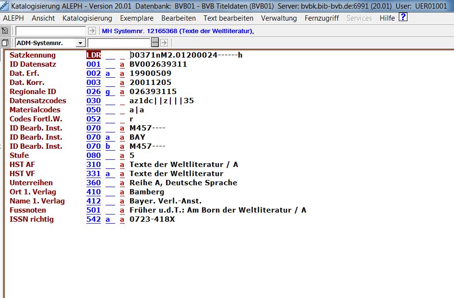454x298 pixels.
Task: Click the items icon beside ADM-Systemnr.
Action: (x=5, y=43)
